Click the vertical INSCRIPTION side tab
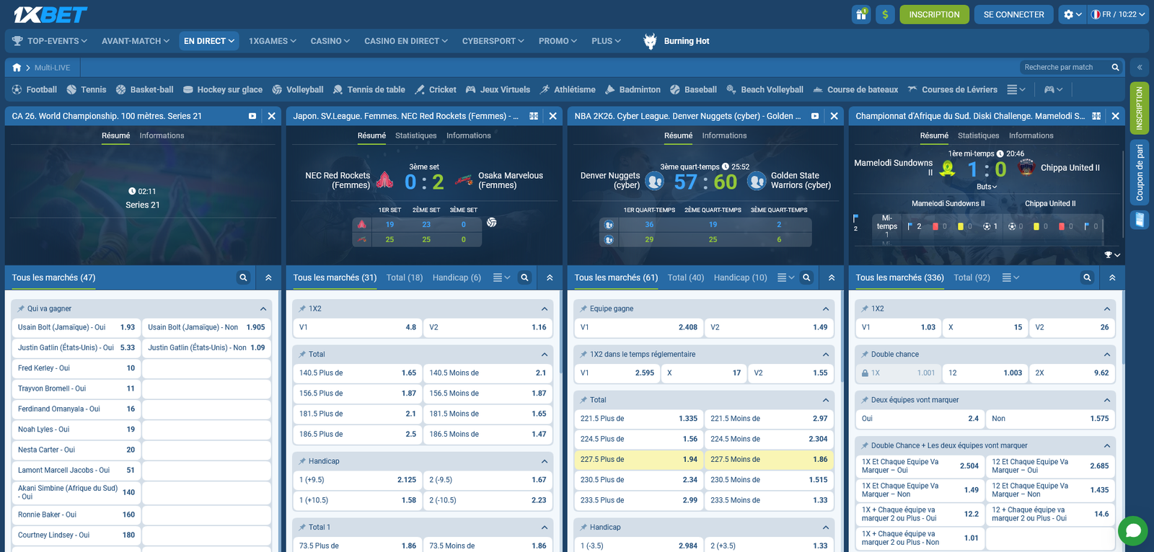The image size is (1154, 552). (1140, 108)
